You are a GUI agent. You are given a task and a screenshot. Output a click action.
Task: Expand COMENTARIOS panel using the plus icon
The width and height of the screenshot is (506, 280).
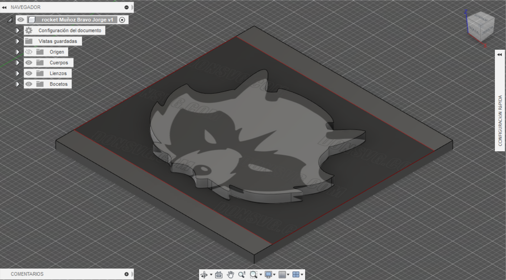click(x=126, y=274)
